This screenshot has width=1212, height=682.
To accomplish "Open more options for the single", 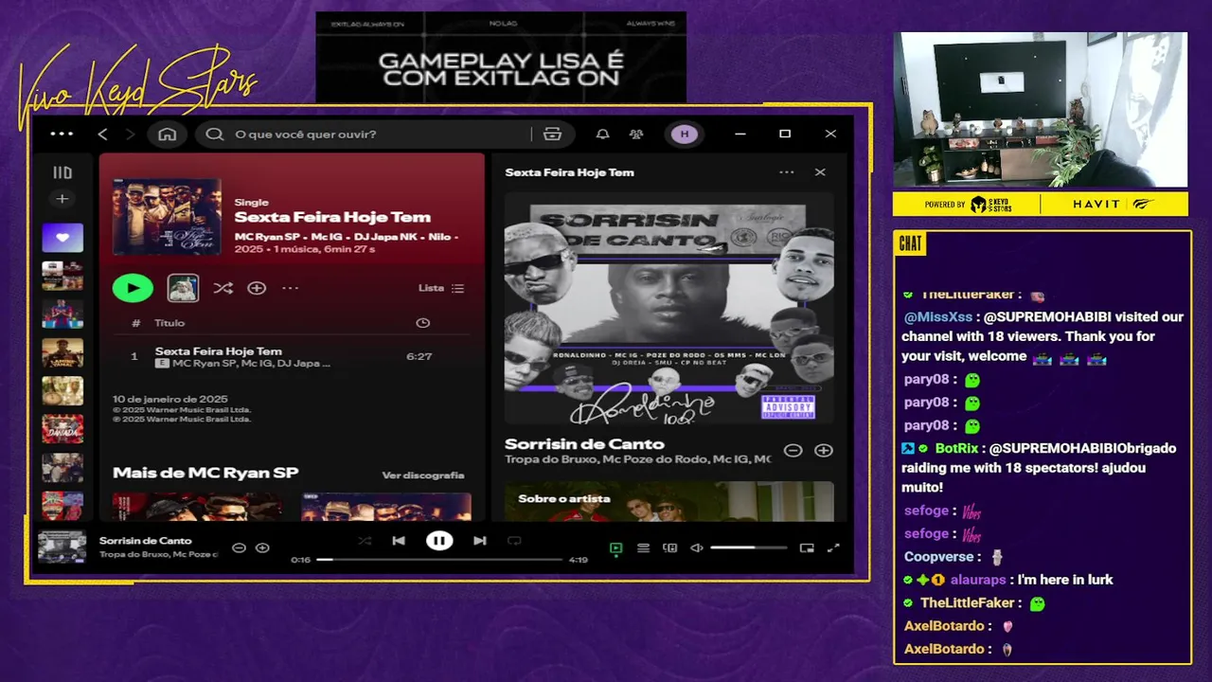I will click(x=290, y=288).
